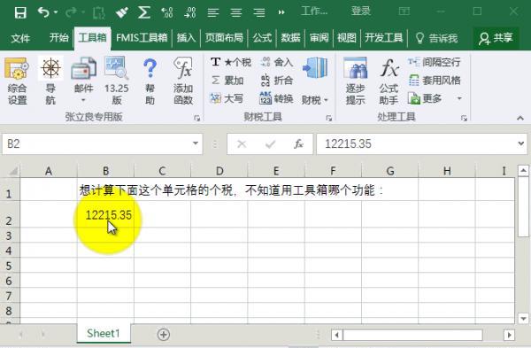Image resolution: width=531 pixels, height=348 pixels.
Task: Click the insert function fx button
Action: (x=298, y=144)
